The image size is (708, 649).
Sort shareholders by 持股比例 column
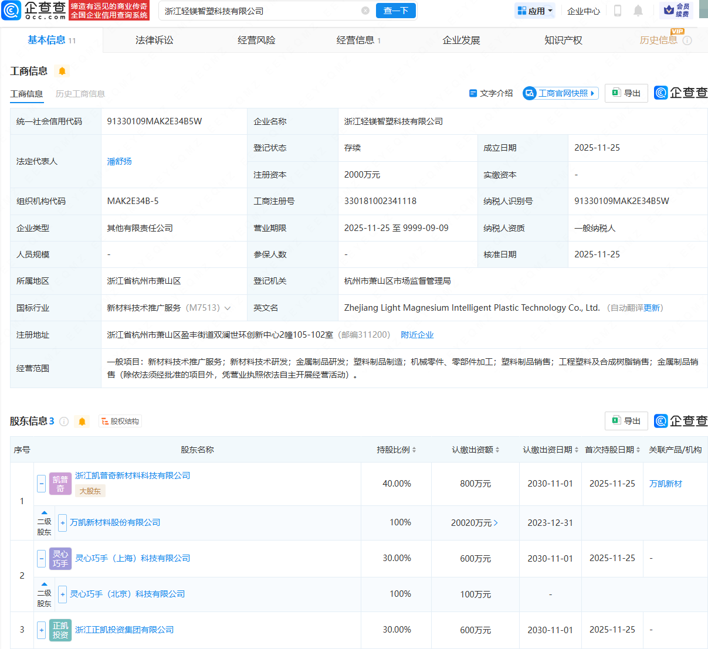point(413,450)
